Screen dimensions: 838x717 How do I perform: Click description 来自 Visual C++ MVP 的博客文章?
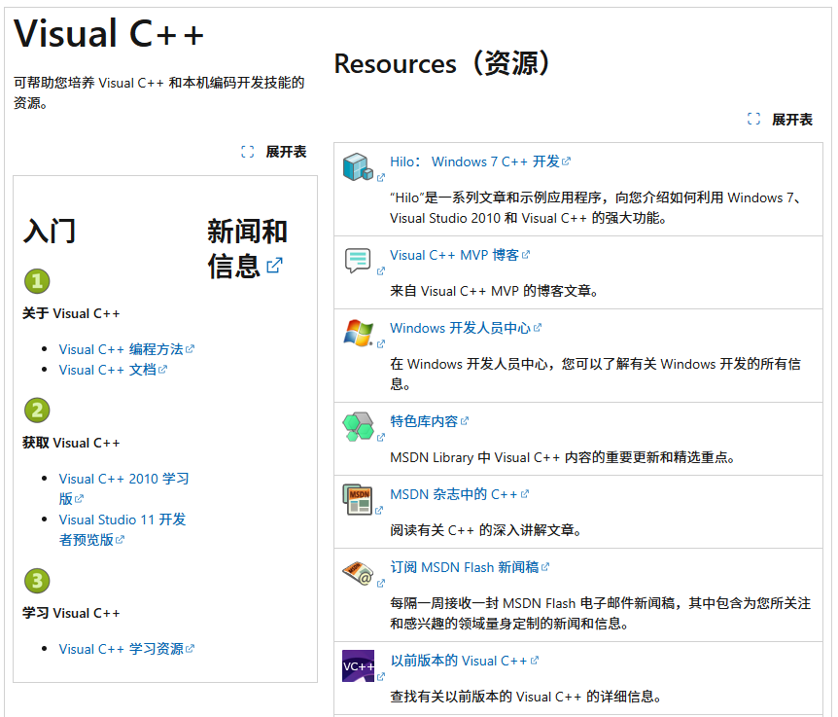tap(494, 291)
